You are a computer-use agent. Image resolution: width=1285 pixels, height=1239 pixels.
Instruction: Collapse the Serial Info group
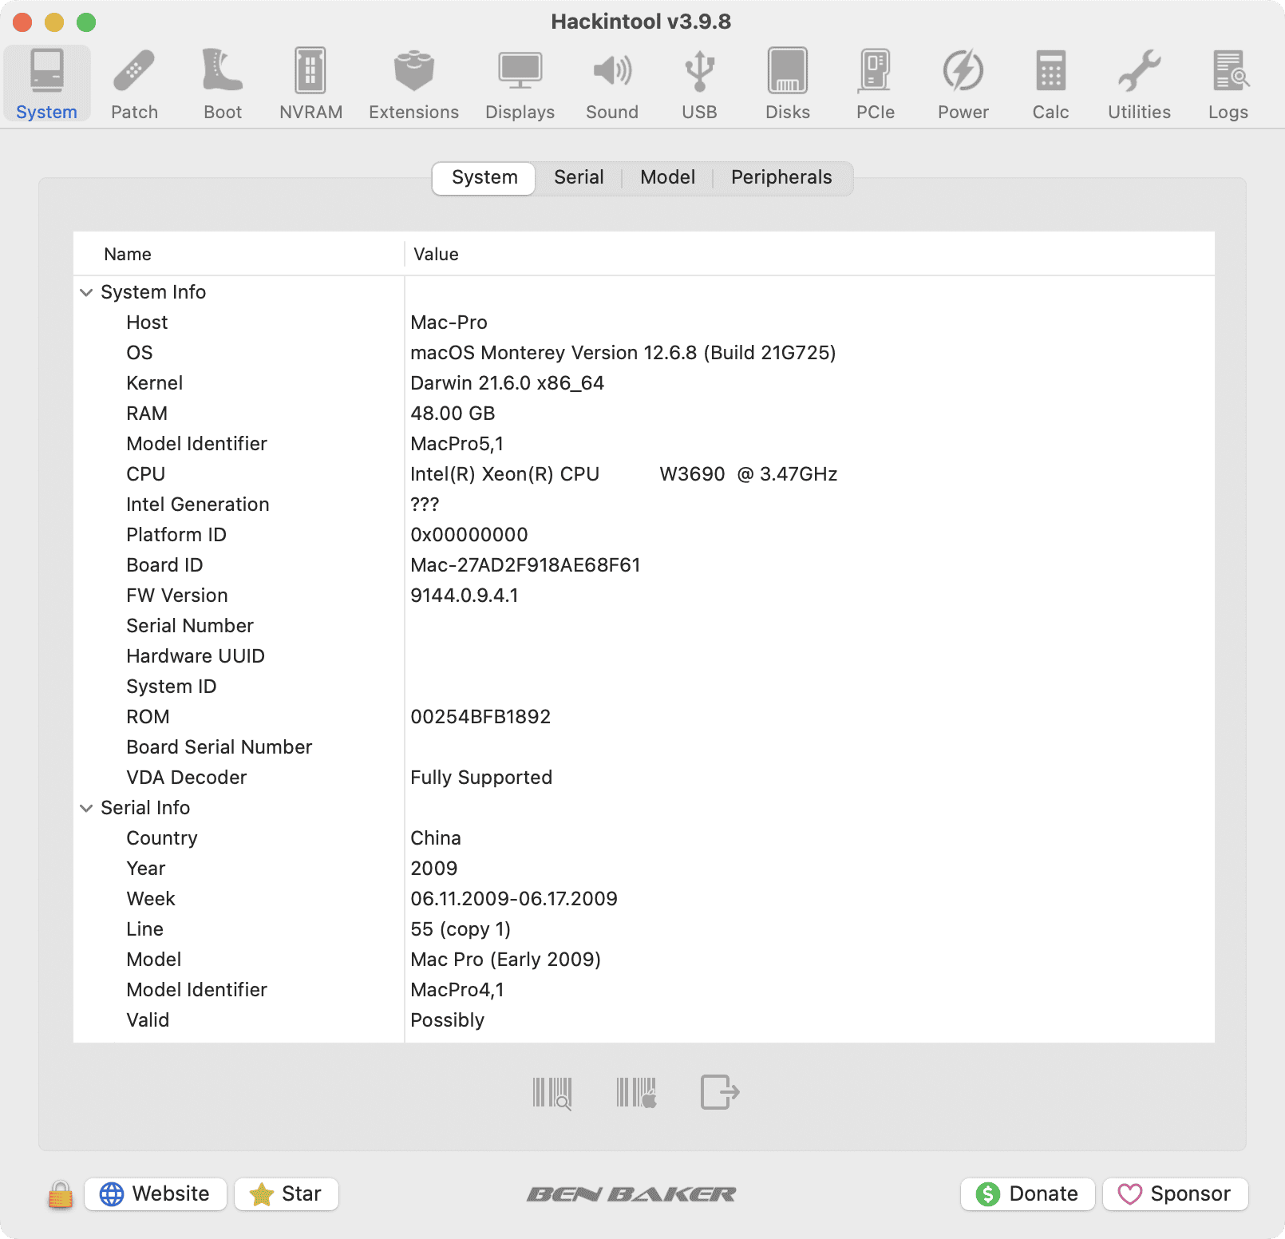(86, 808)
